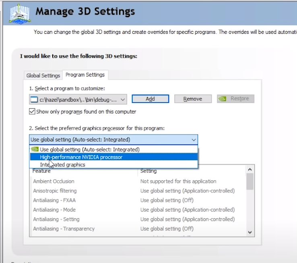Click the Manage 3D Settings header icon
This screenshot has width=297, height=263.
point(19,14)
